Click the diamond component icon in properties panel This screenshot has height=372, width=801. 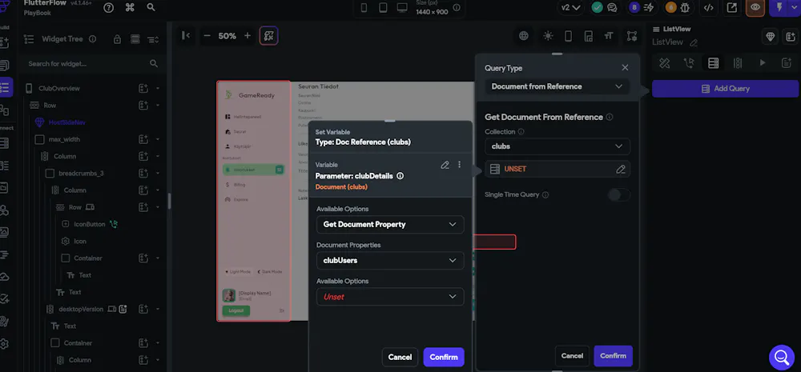pos(771,36)
